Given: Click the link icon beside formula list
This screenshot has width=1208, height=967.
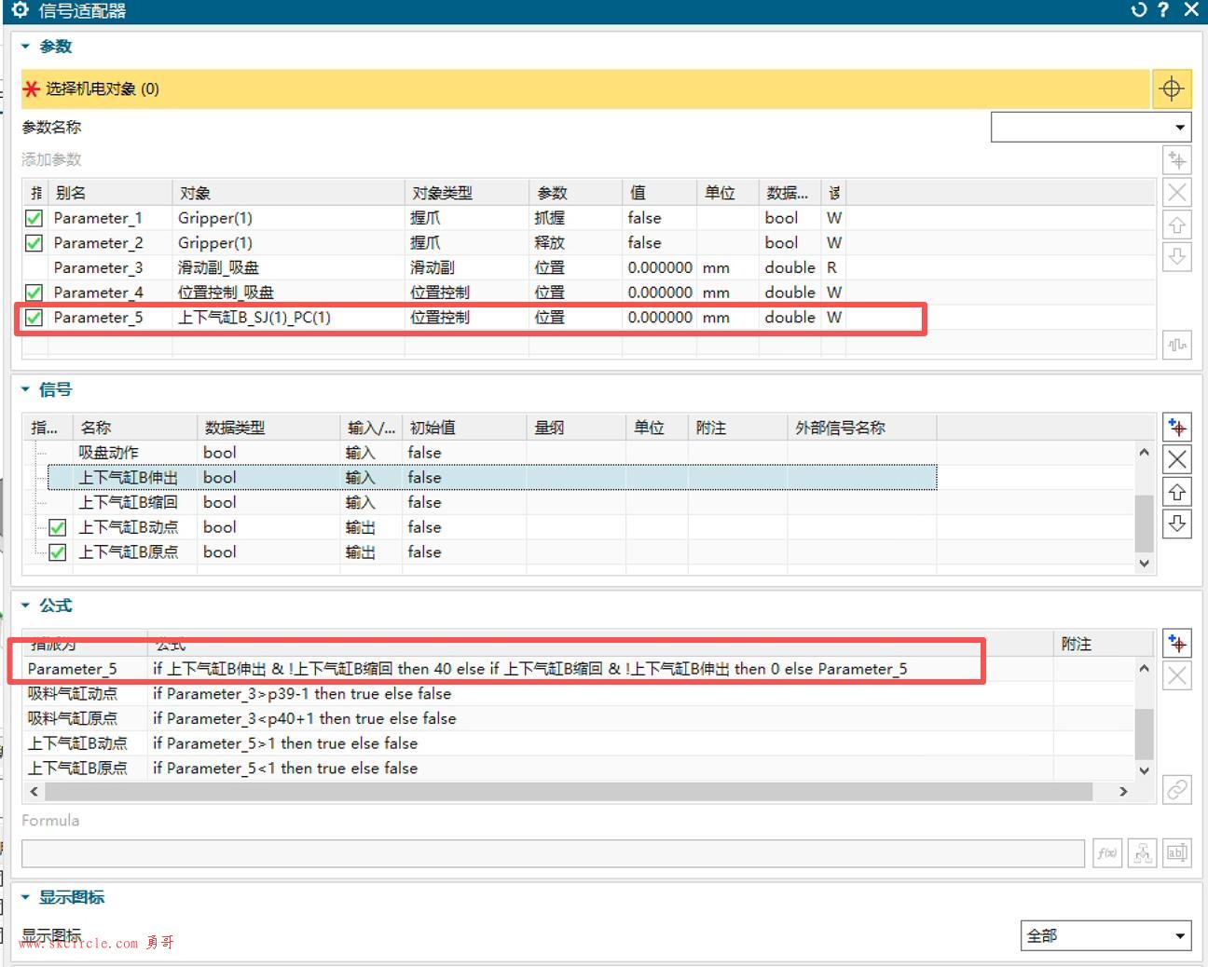Looking at the screenshot, I should pyautogui.click(x=1177, y=790).
